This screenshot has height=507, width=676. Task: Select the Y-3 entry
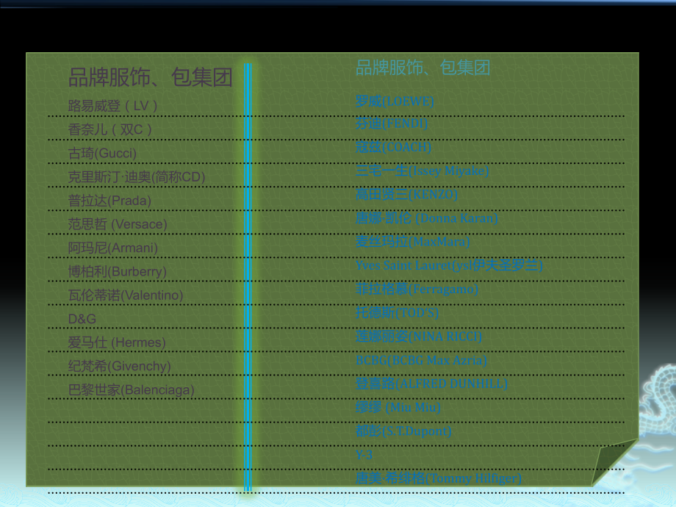pos(364,455)
